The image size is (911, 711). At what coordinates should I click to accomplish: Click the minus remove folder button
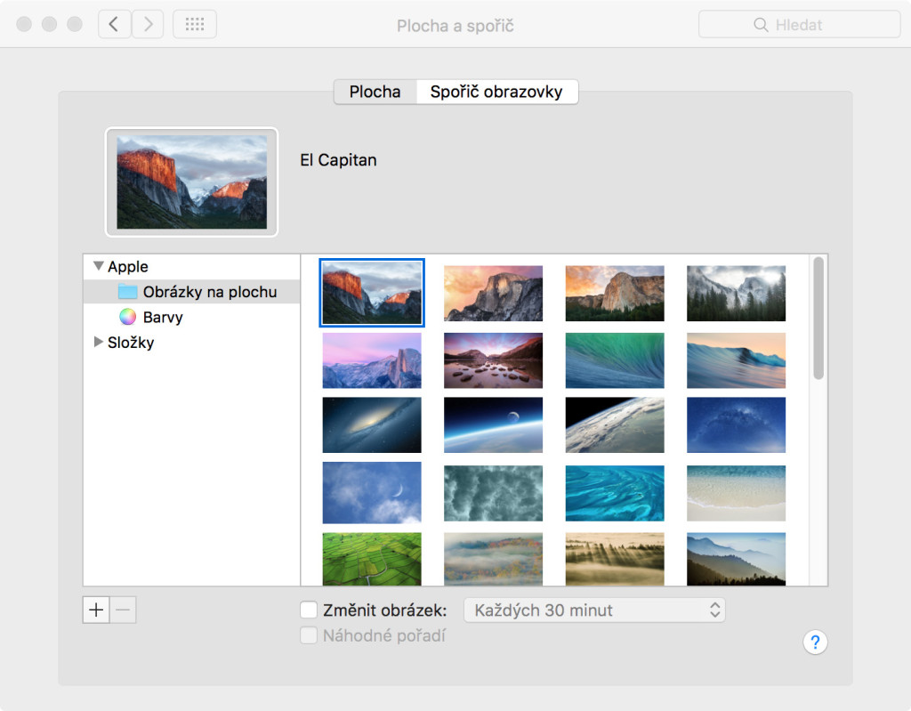pos(123,610)
